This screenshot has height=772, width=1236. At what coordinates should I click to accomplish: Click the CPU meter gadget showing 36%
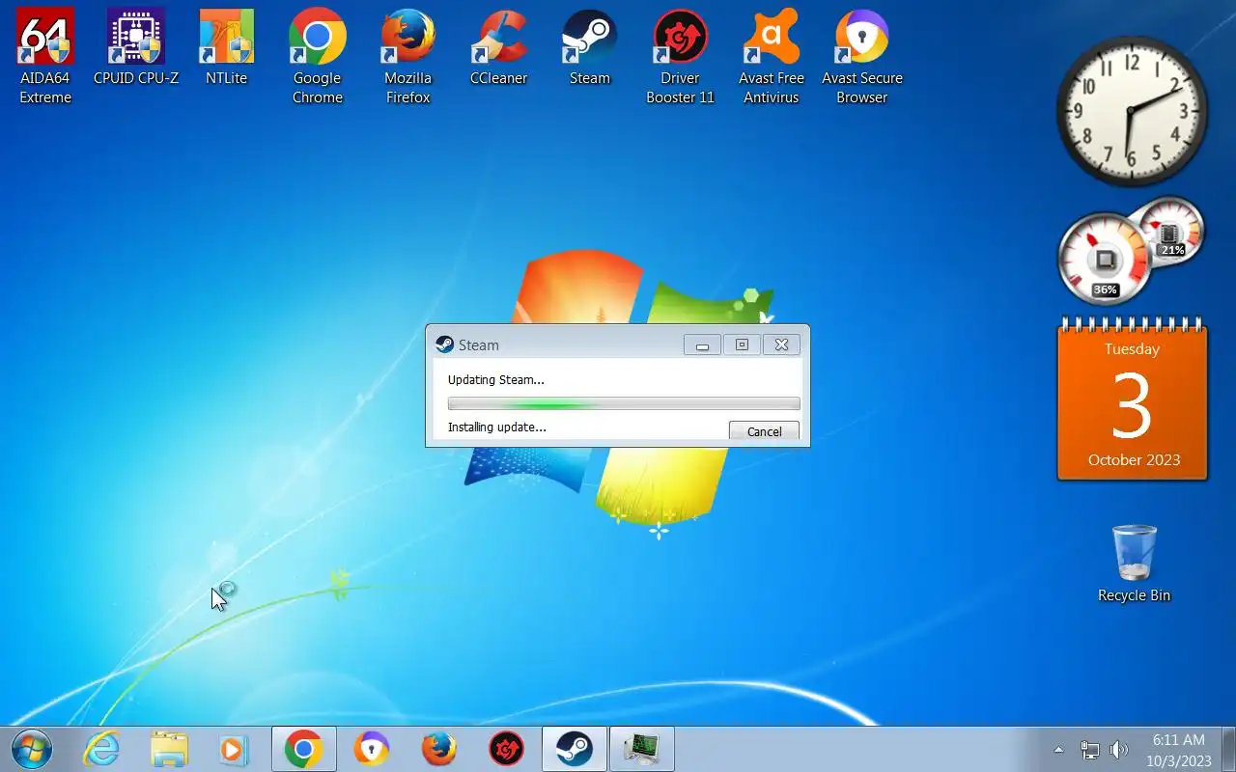click(x=1105, y=259)
